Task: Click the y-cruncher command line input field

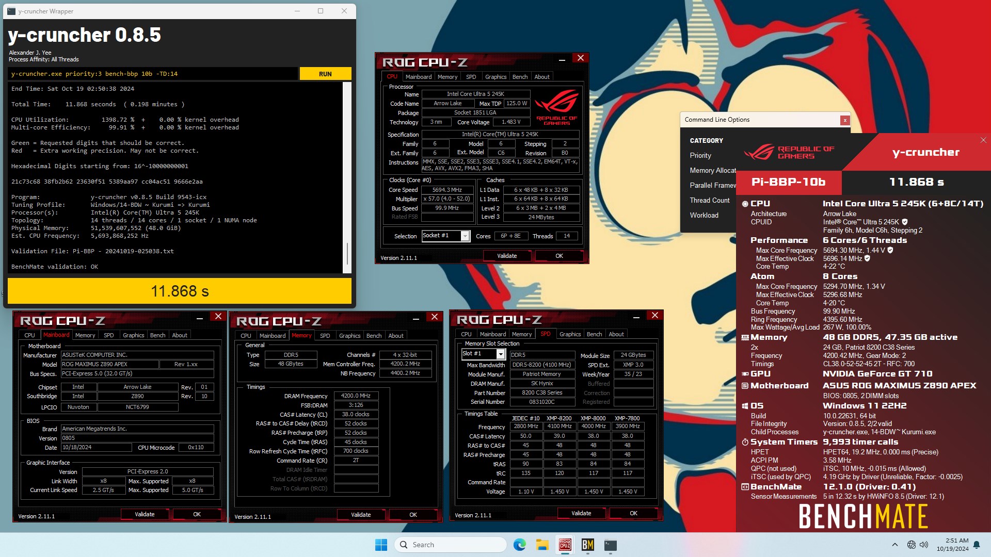Action: click(x=153, y=74)
